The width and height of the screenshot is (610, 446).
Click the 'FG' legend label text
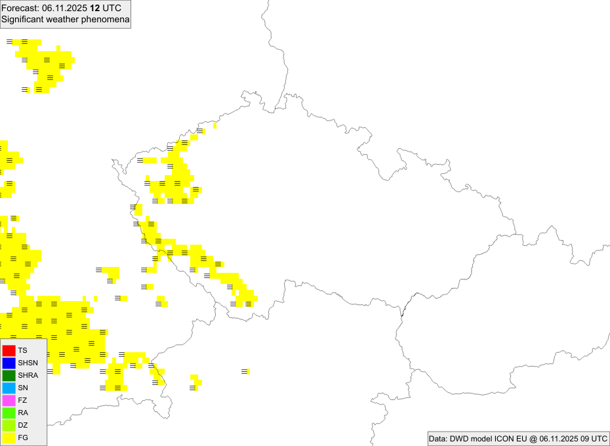coord(23,437)
